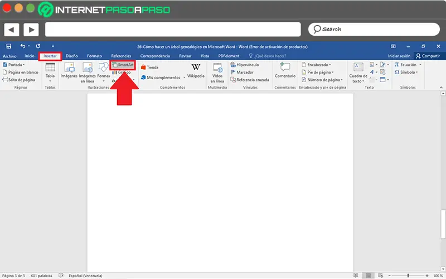Open the Portada cover page dropdown
Image resolution: width=446 pixels, height=279 pixels.
[13, 65]
